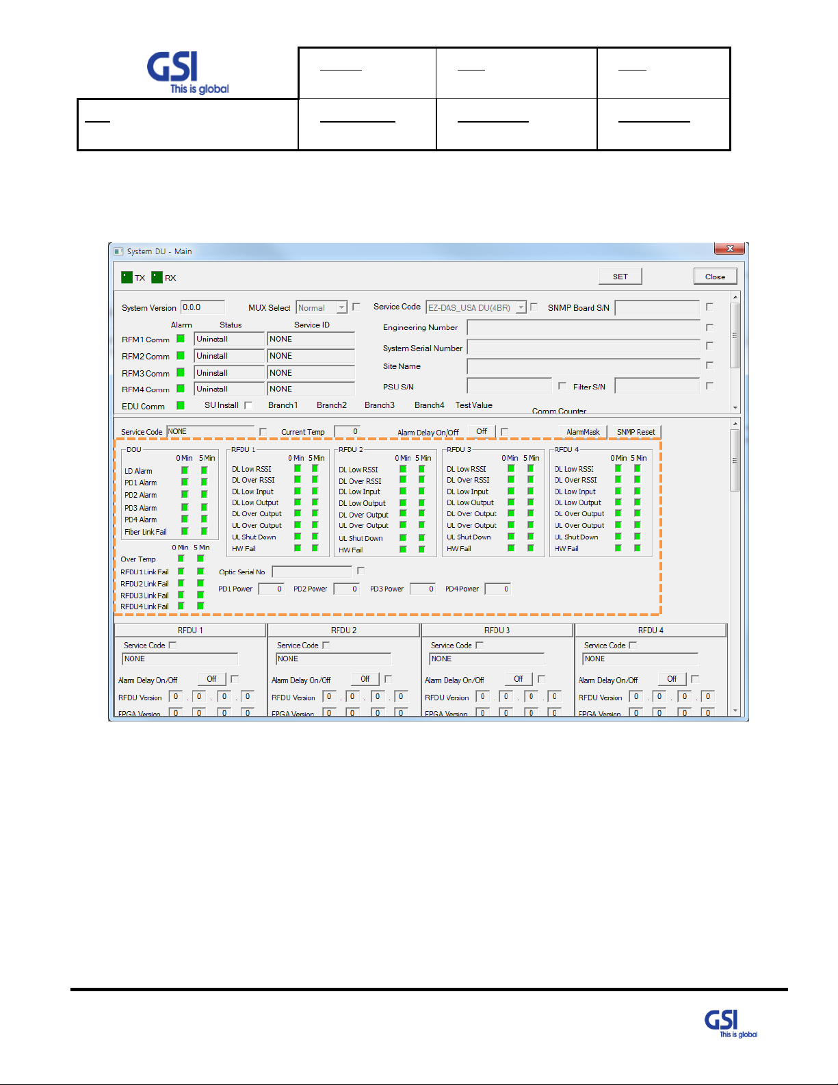The width and height of the screenshot is (838, 1085).
Task: Click RFDU 3 DL Low Input 0 Min indicator
Action: (511, 491)
